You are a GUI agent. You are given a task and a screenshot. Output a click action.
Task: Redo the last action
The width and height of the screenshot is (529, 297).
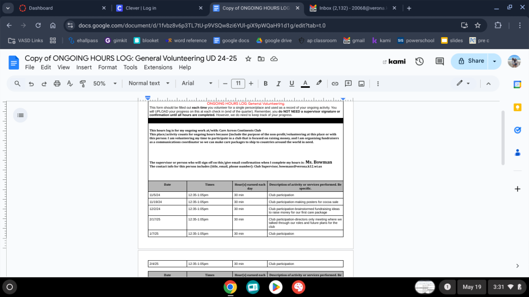point(44,83)
